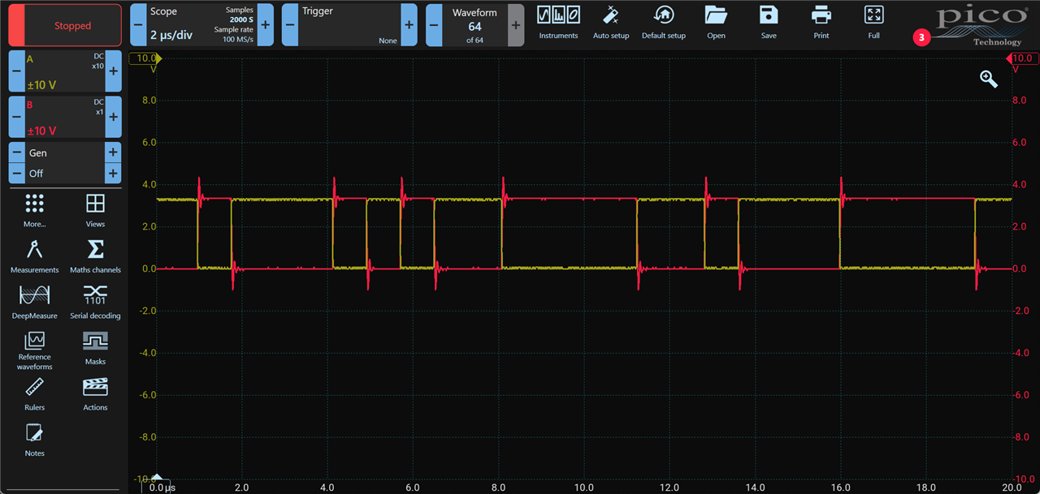Open the Instruments panel
Screen dimensions: 1040x494
tap(558, 22)
